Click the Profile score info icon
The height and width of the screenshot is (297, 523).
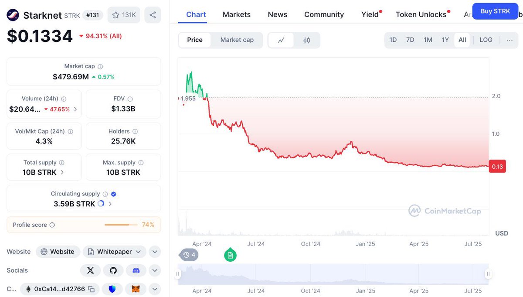pyautogui.click(x=52, y=225)
